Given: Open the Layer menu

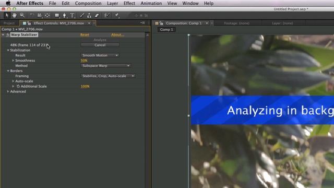Looking at the screenshot, I should 113,3.
